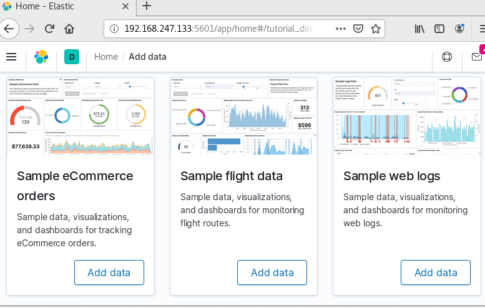
Task: Open Firefox account icon
Action: pyautogui.click(x=459, y=29)
